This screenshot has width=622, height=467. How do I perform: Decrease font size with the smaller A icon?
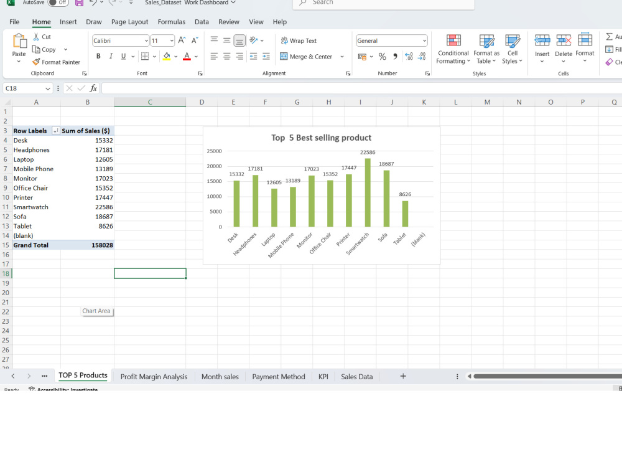click(194, 40)
